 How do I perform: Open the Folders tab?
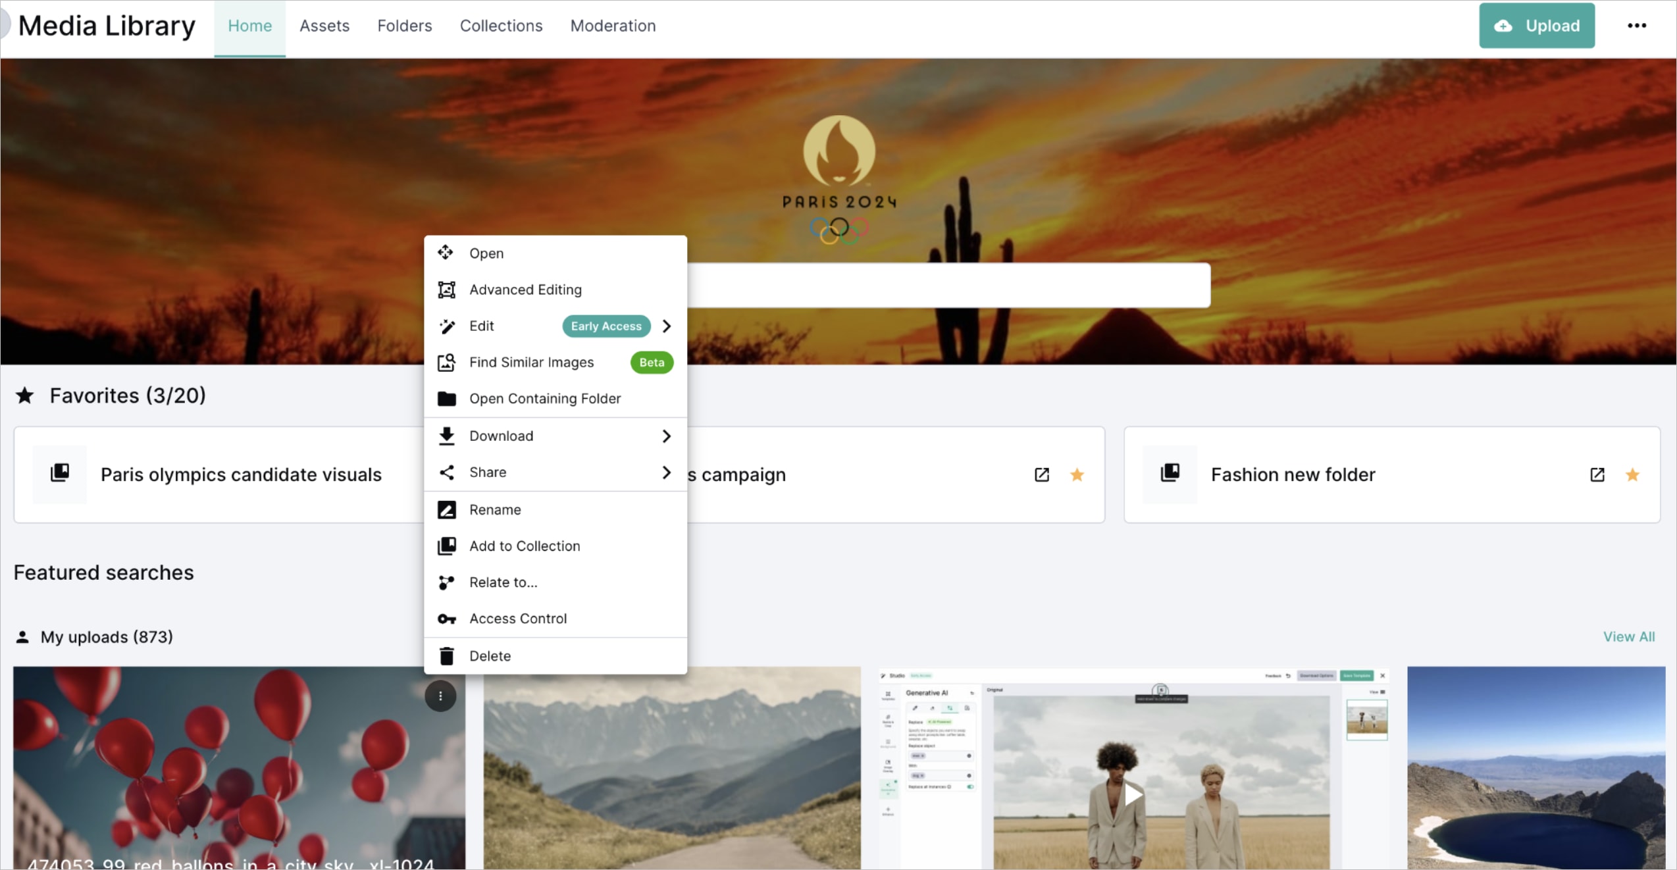pos(405,26)
